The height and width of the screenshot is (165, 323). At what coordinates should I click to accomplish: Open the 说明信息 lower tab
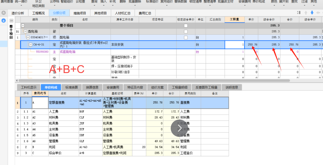(232, 87)
